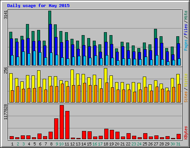The height and width of the screenshot is (148, 190).
Task: Click the green day 17 label
Action: 100,144
